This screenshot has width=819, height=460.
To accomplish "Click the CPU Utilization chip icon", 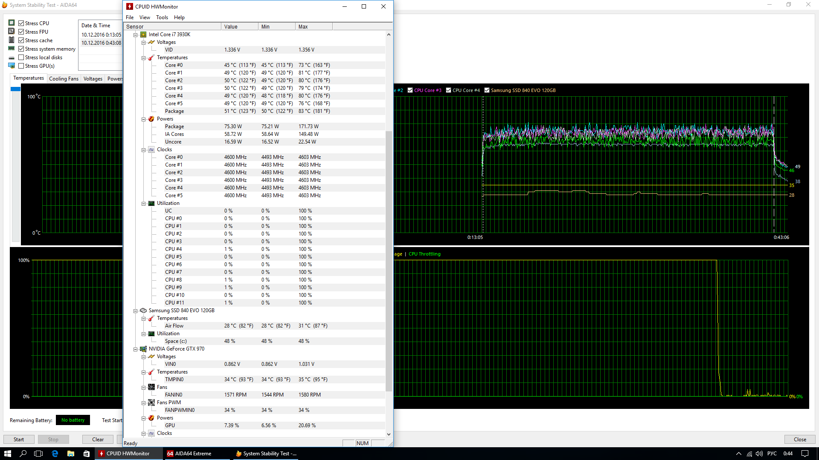I will coord(151,203).
